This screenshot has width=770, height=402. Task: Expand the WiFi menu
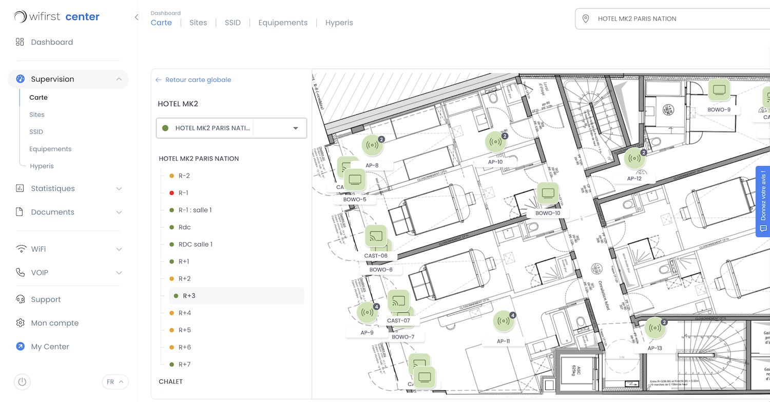click(x=69, y=249)
